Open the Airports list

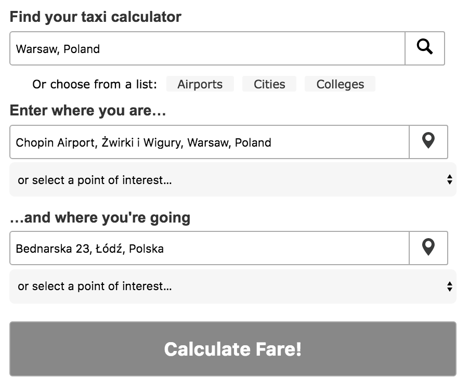pyautogui.click(x=200, y=84)
